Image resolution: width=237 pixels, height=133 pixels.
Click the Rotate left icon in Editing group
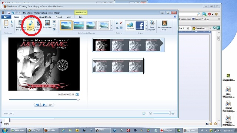tap(117, 23)
